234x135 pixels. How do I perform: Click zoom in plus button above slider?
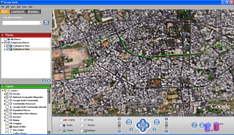tap(119, 119)
